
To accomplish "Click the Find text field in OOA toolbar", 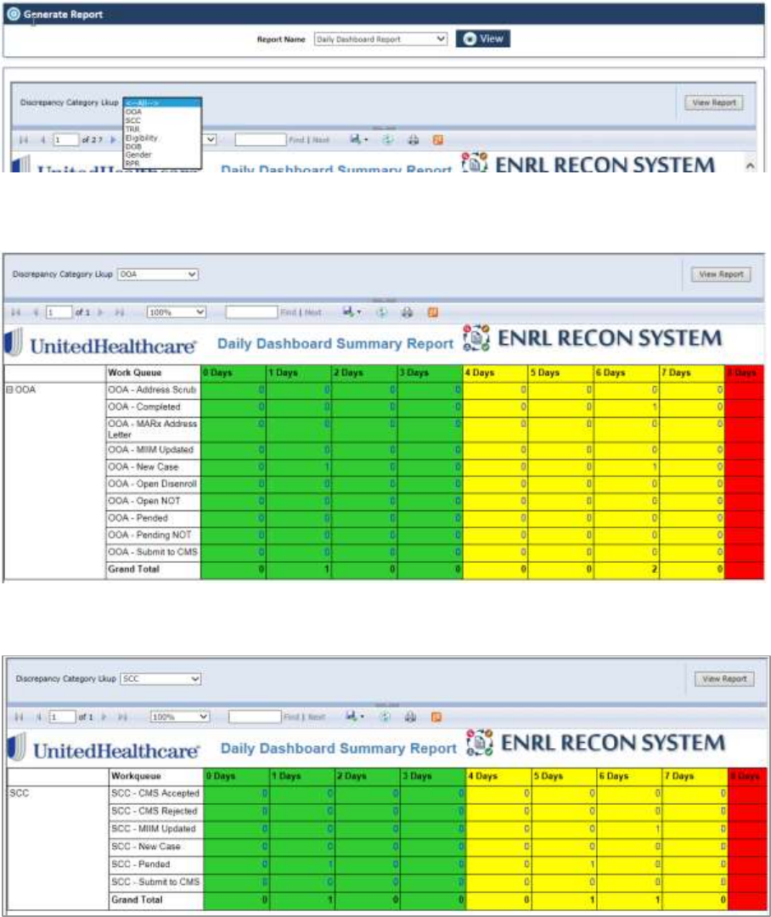I will coord(251,312).
